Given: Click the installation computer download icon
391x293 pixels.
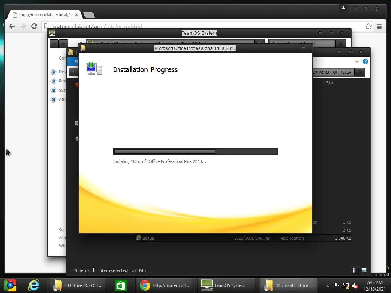Looking at the screenshot, I should click(x=94, y=68).
